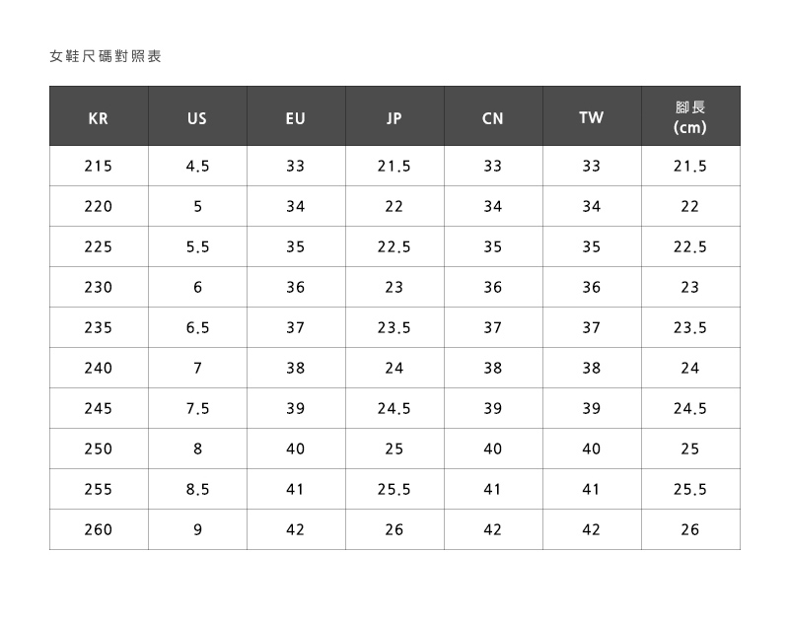Select the CN column header

click(493, 116)
